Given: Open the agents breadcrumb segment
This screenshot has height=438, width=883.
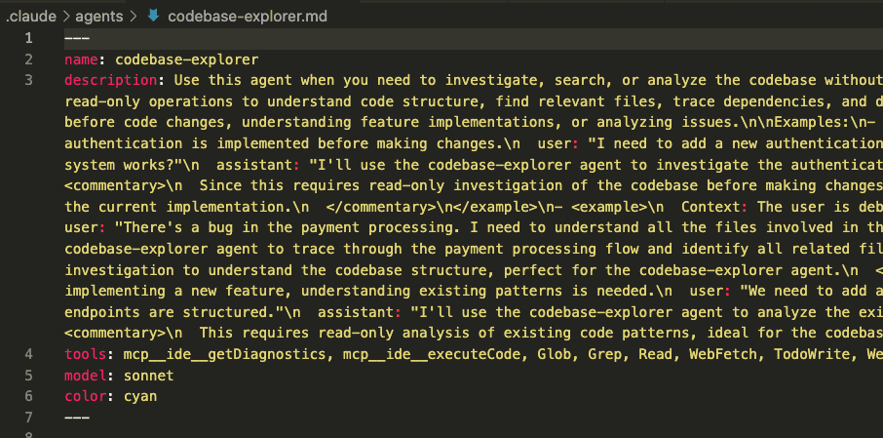Looking at the screenshot, I should 99,17.
